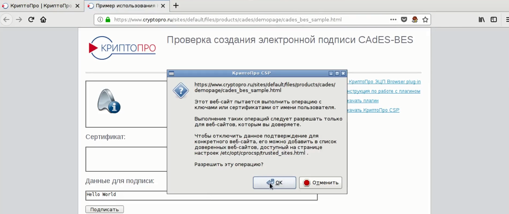Close the Пример использования tab

[x=163, y=6]
